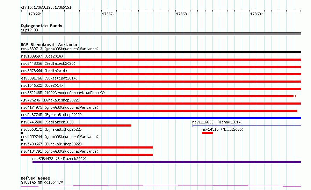Click the right arrow on the ruler
311x190 pixels.
(300, 11)
